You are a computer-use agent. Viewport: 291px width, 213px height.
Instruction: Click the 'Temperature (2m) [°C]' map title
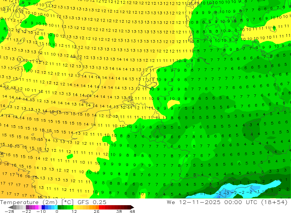click(37, 202)
